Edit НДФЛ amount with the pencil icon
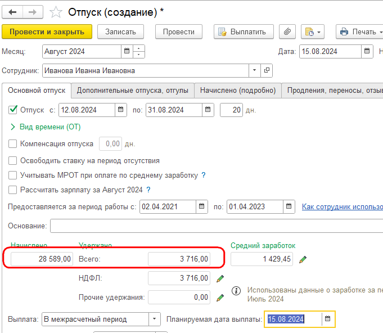The width and height of the screenshot is (383, 333). [220, 278]
